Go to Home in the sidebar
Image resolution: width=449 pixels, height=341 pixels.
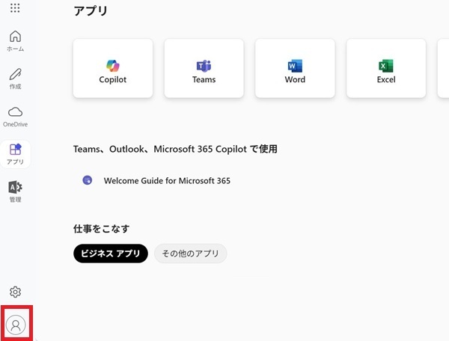pos(15,41)
